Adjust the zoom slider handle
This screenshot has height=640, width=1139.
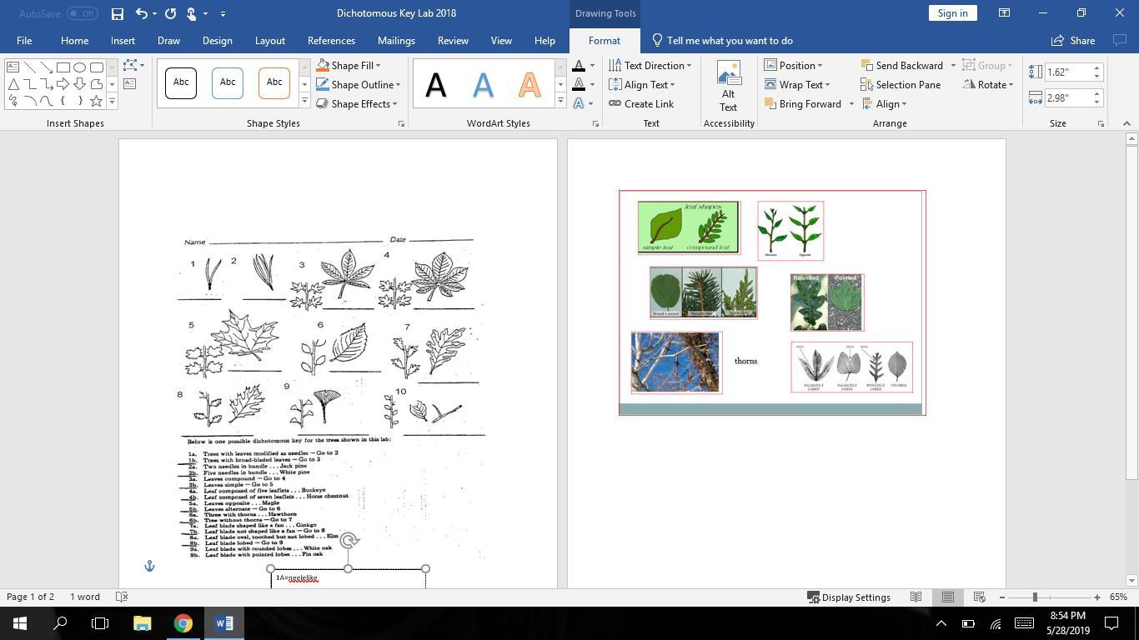click(x=1035, y=597)
